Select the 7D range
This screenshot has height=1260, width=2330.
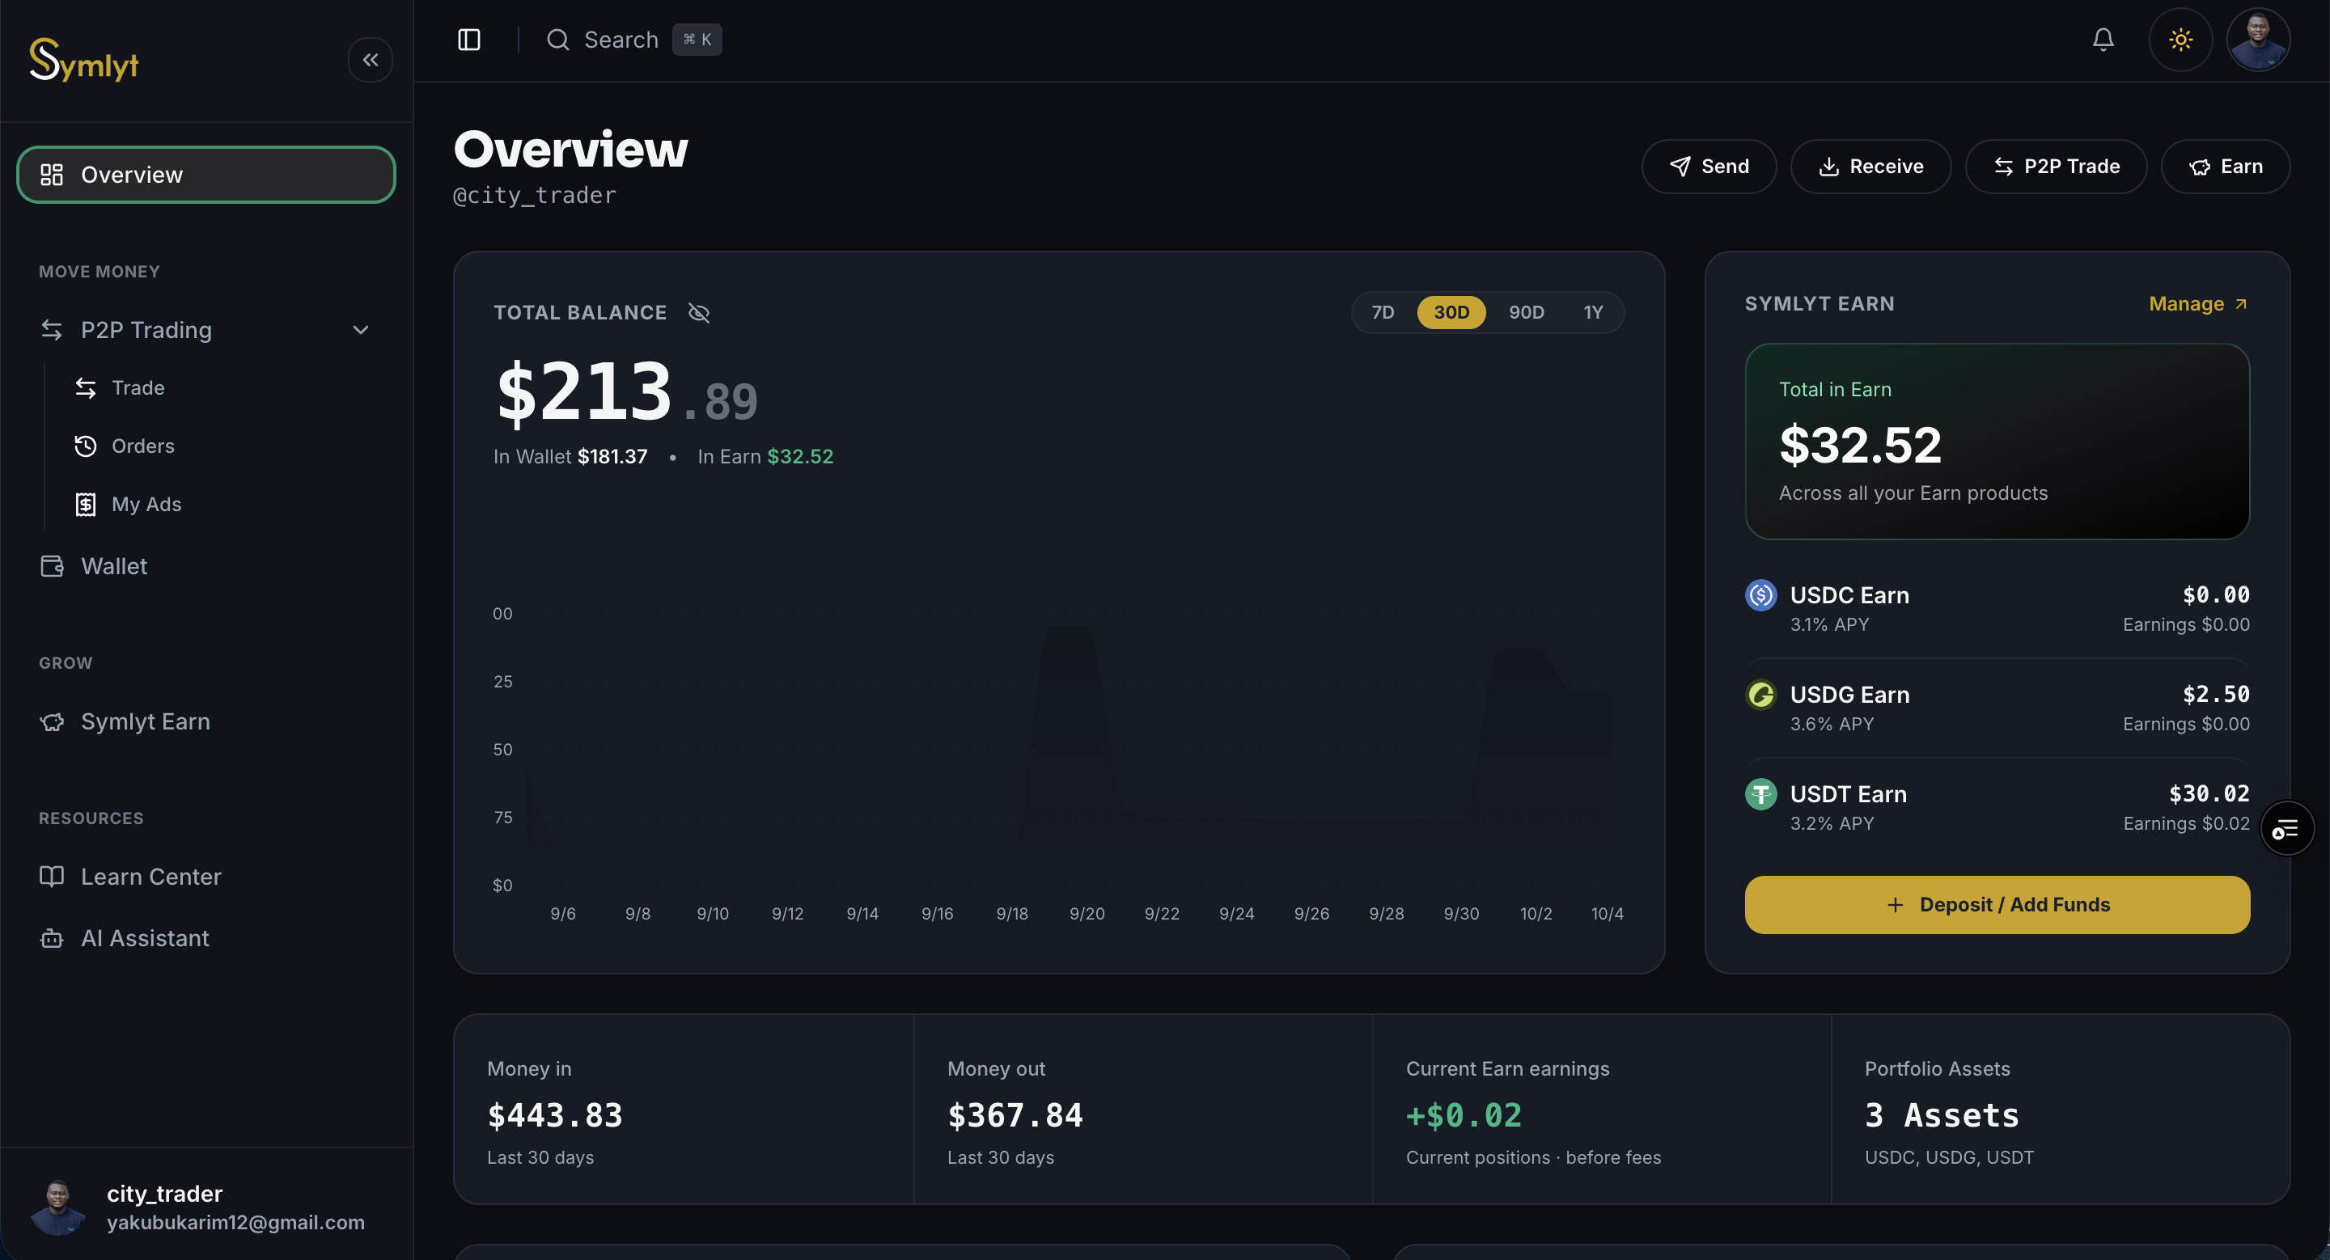click(1382, 313)
